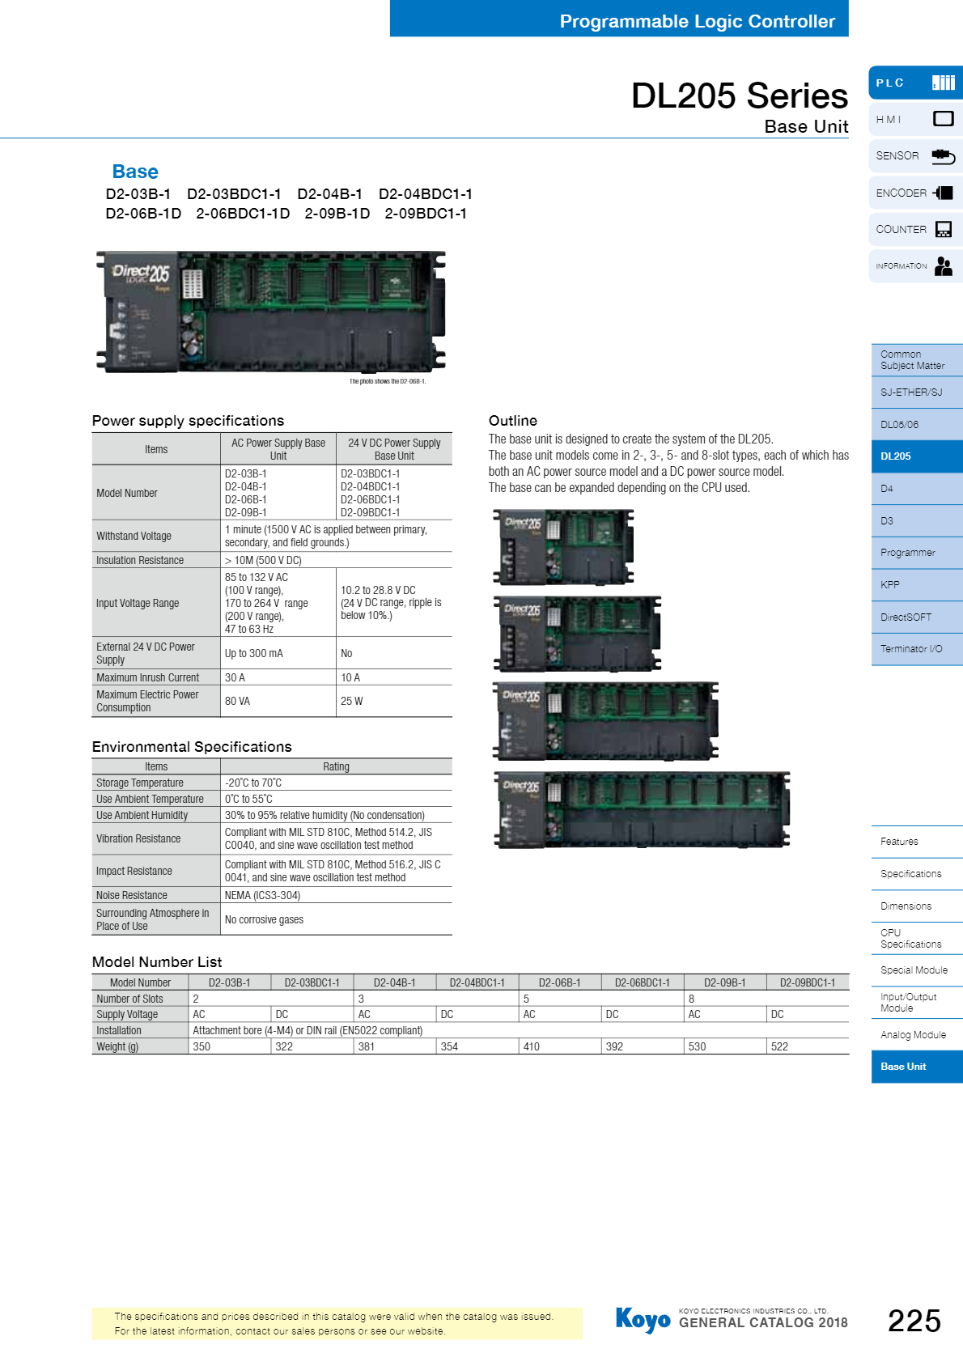The image size is (963, 1362).
Task: Click the yellow catalog disclaimer notice
Action: tap(337, 1324)
